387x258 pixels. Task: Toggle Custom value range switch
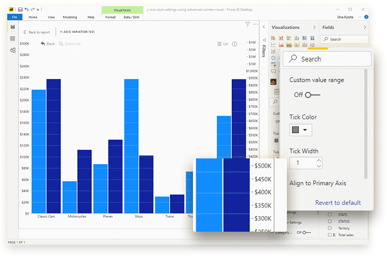pyautogui.click(x=313, y=95)
